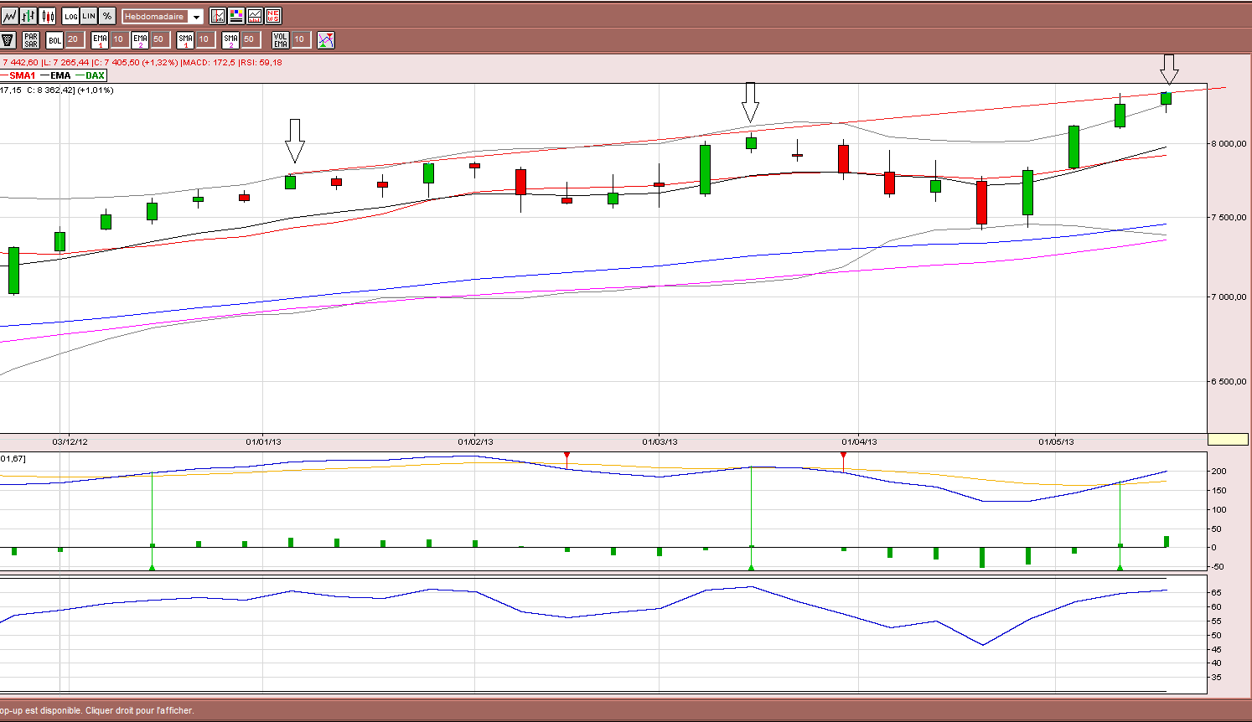Toggle the BOL Bollinger bands indicator

54,39
